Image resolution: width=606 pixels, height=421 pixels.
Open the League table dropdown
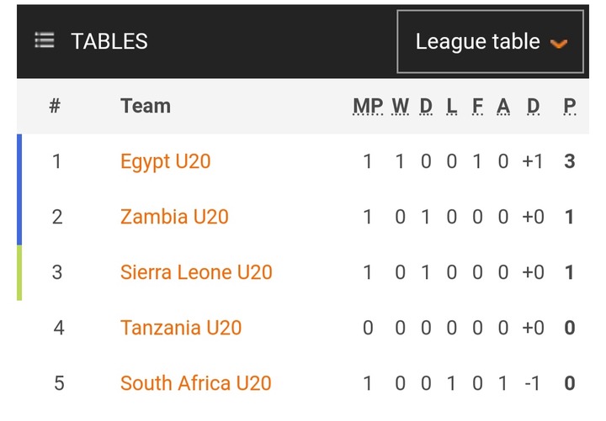490,41
